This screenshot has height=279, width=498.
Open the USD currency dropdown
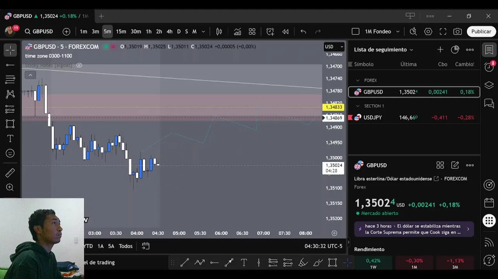(334, 46)
